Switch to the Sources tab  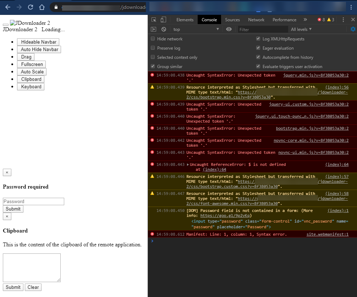coord(232,19)
